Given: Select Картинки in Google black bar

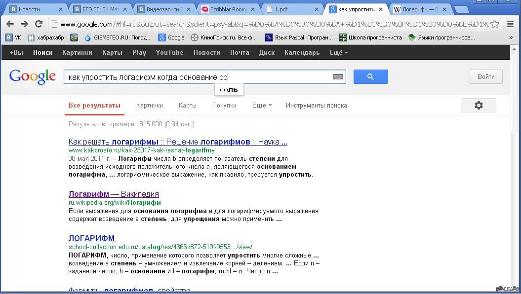Looking at the screenshot, I should [77, 52].
